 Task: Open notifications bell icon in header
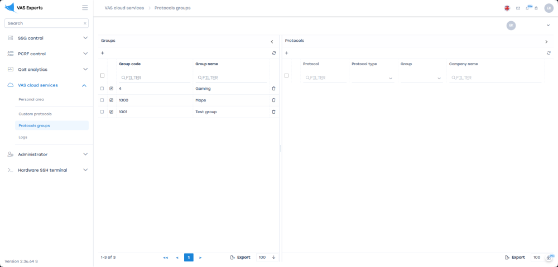pyautogui.click(x=527, y=8)
